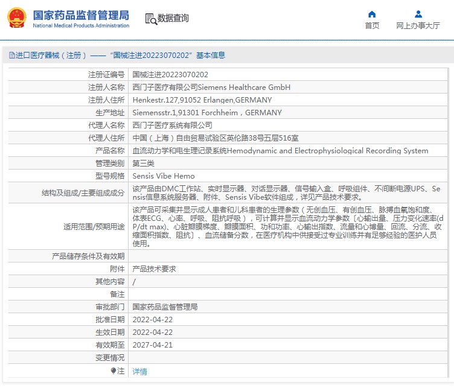Click the Siemens Healthcare GmbH registrant name
This screenshot has height=388, width=454.
(x=211, y=87)
